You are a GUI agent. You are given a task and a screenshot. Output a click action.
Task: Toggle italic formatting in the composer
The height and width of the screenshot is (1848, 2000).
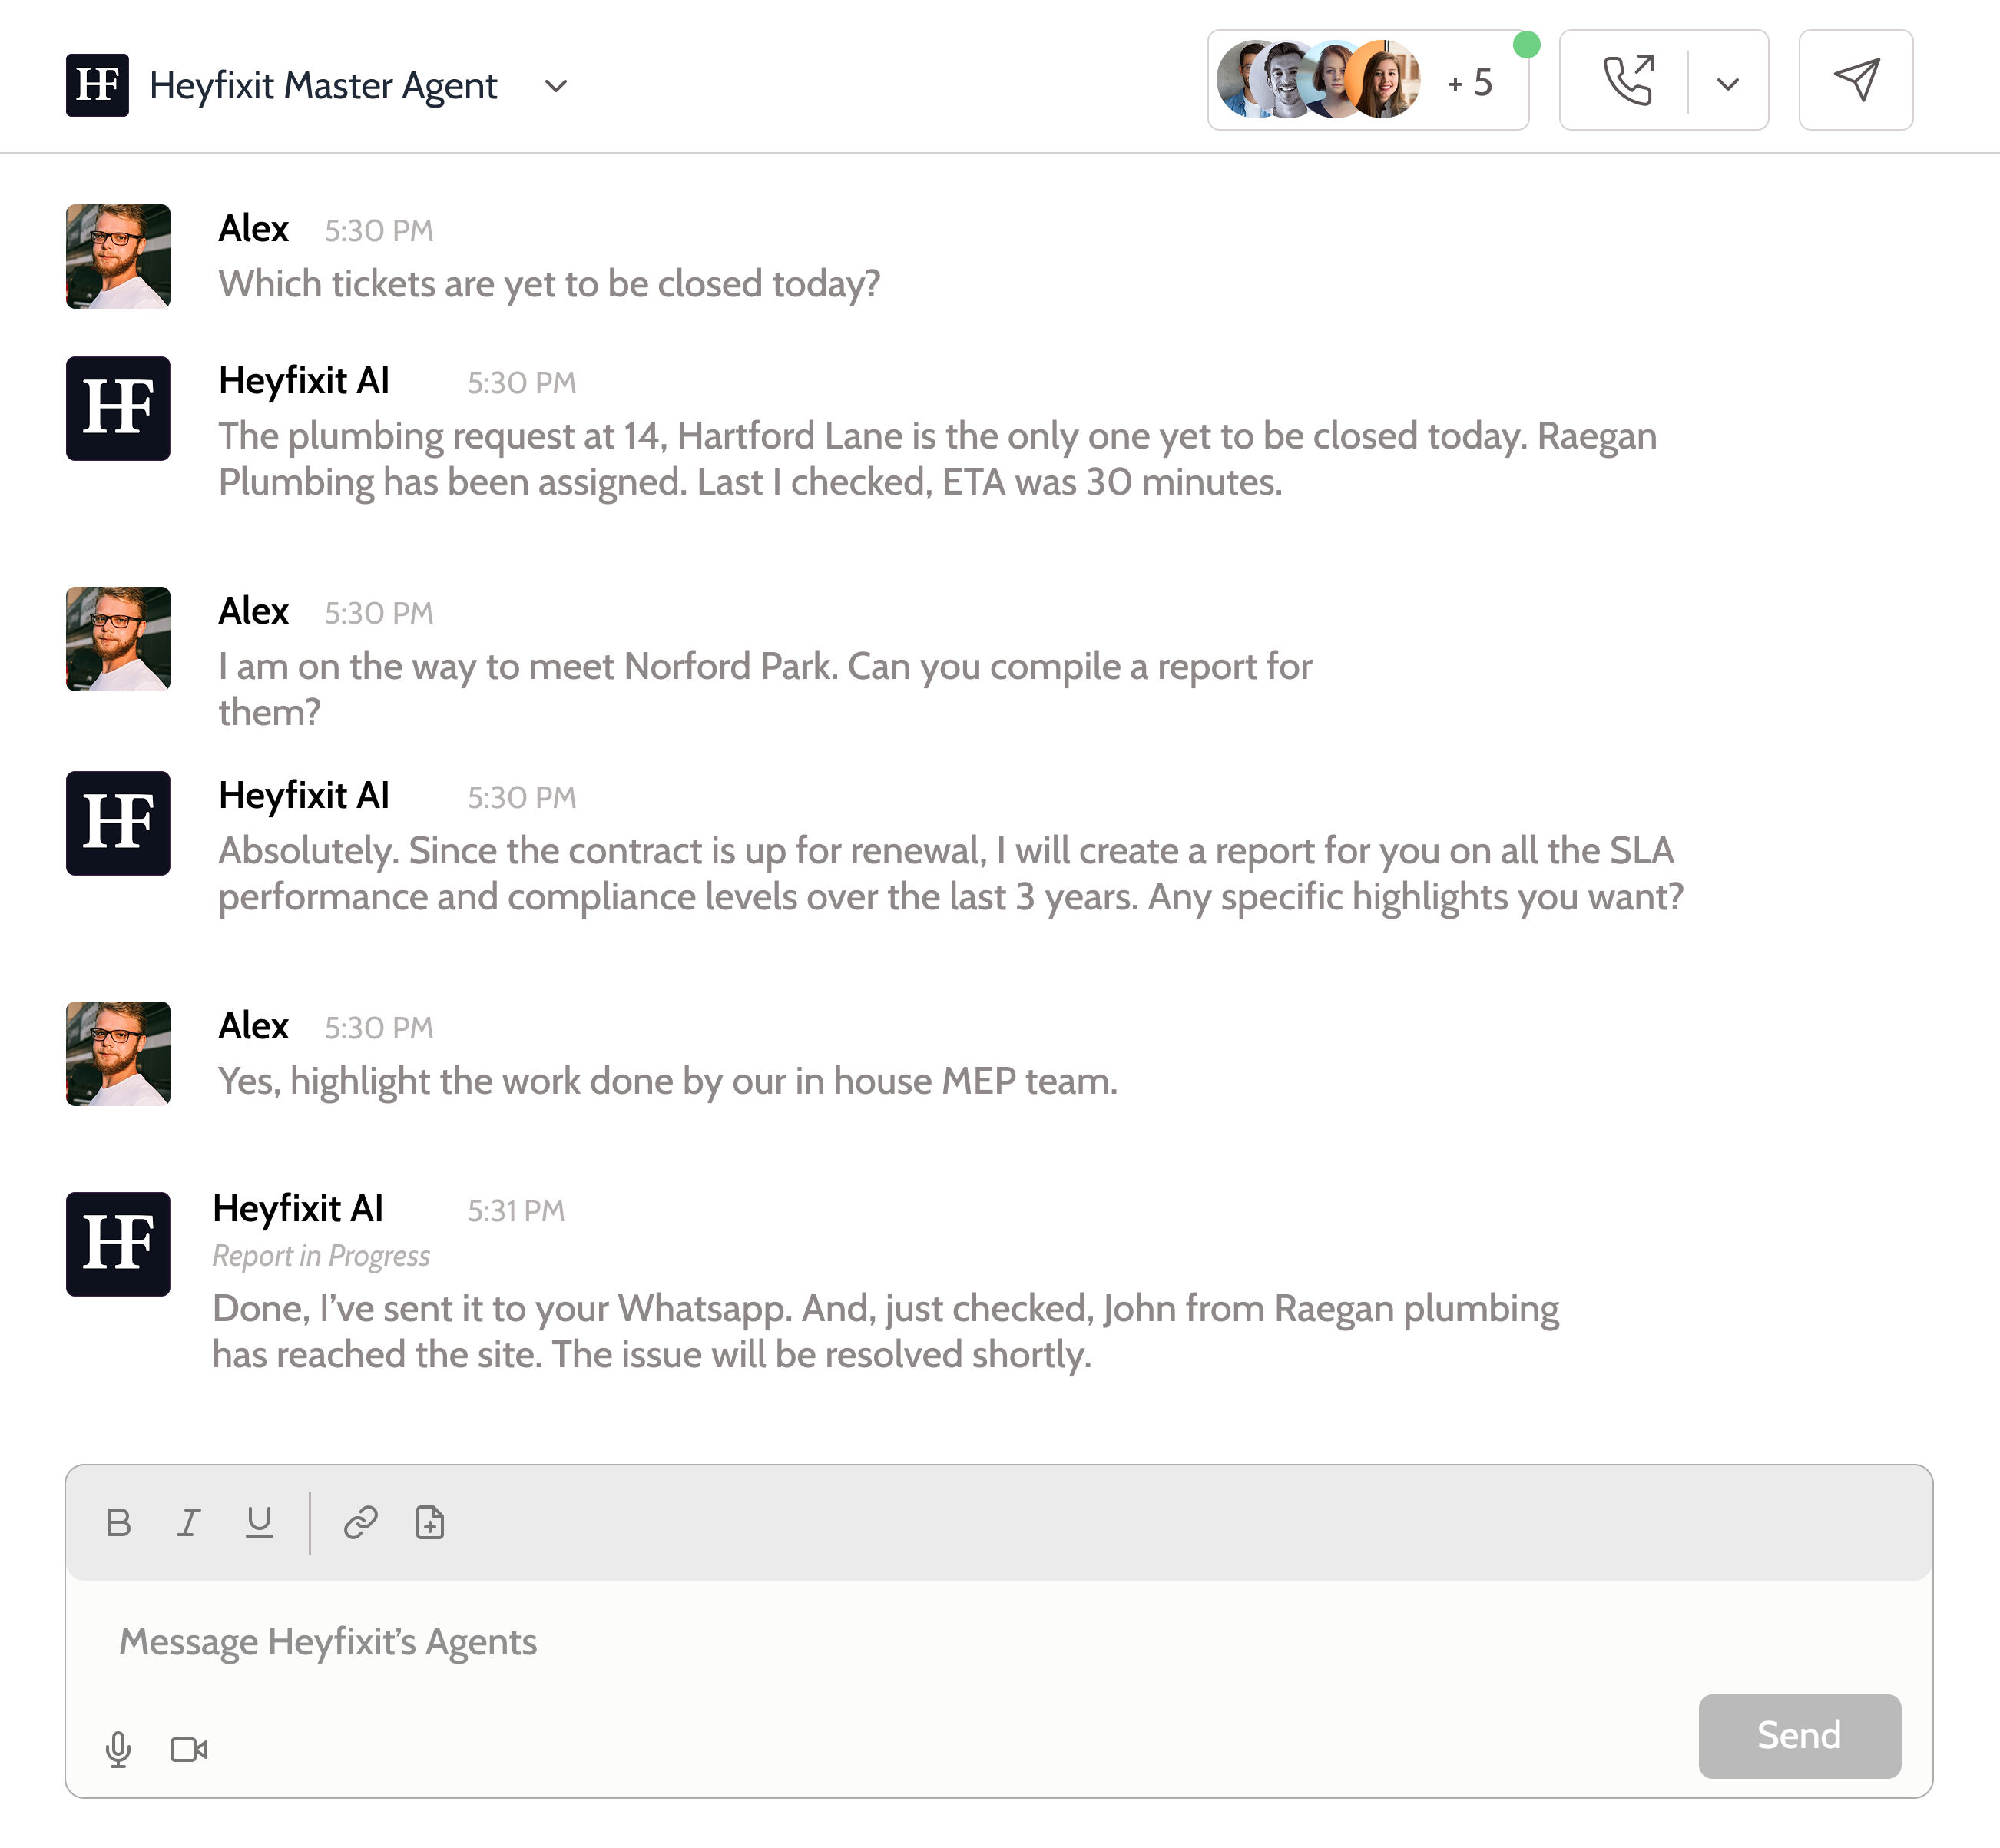188,1523
